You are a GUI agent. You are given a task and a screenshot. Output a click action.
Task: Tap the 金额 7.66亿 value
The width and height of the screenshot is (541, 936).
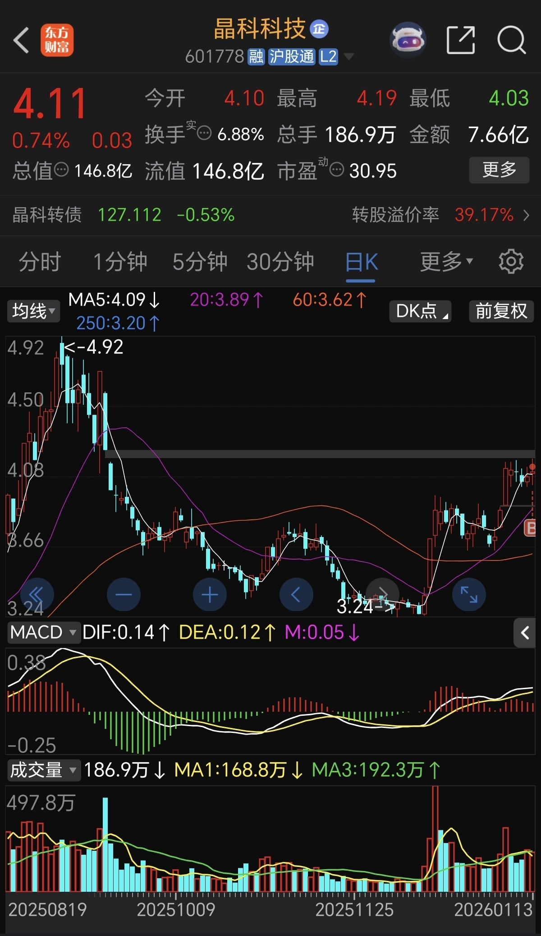[498, 134]
